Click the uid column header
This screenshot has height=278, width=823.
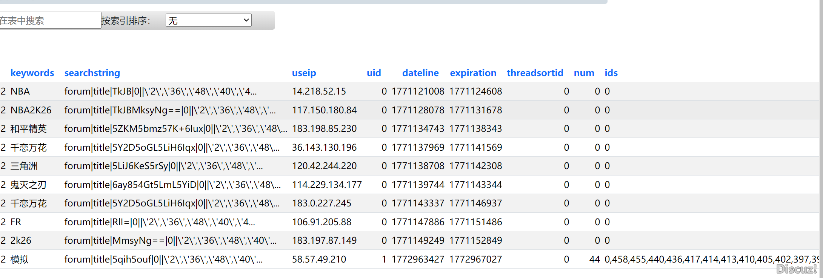pyautogui.click(x=374, y=73)
